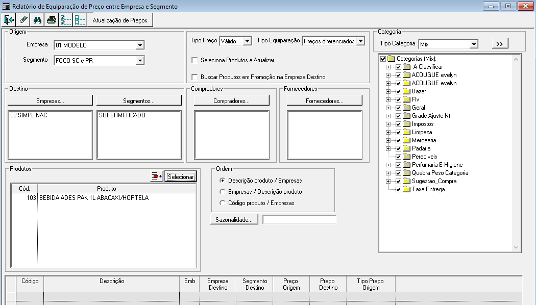This screenshot has height=305, width=536.
Task: Click the Sazonalidade text field
Action: tap(300, 220)
